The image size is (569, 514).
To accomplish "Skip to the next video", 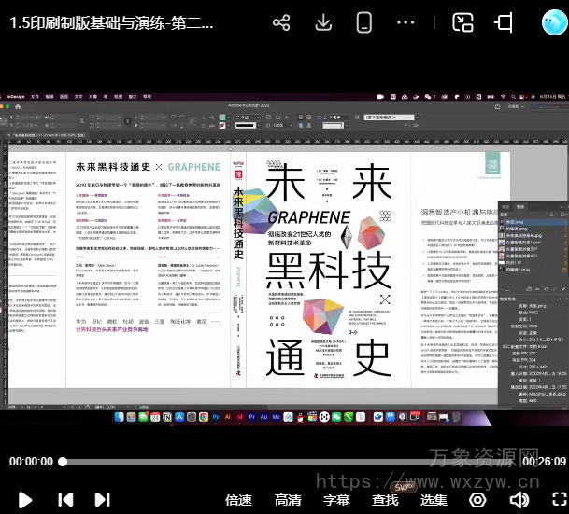I will pyautogui.click(x=101, y=500).
